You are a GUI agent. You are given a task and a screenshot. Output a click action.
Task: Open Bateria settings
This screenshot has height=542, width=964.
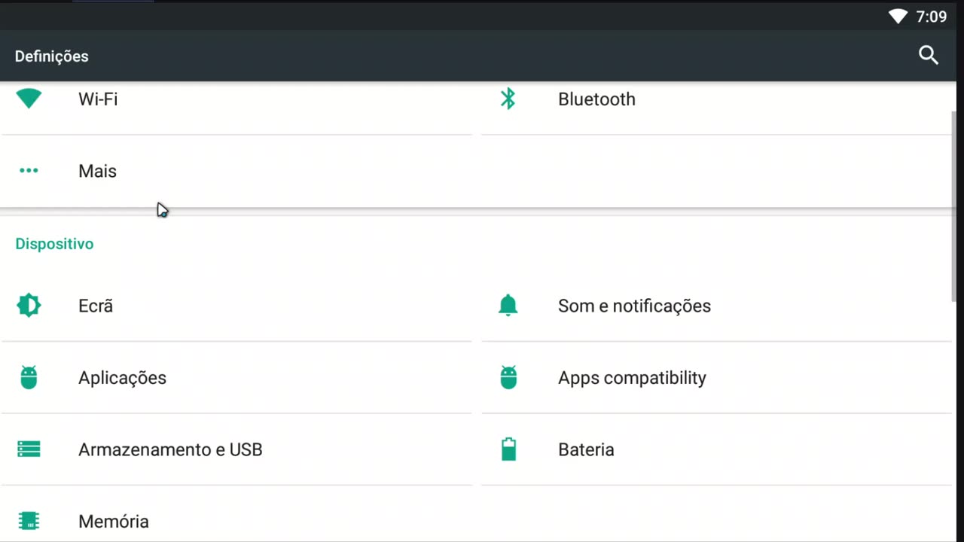click(716, 449)
